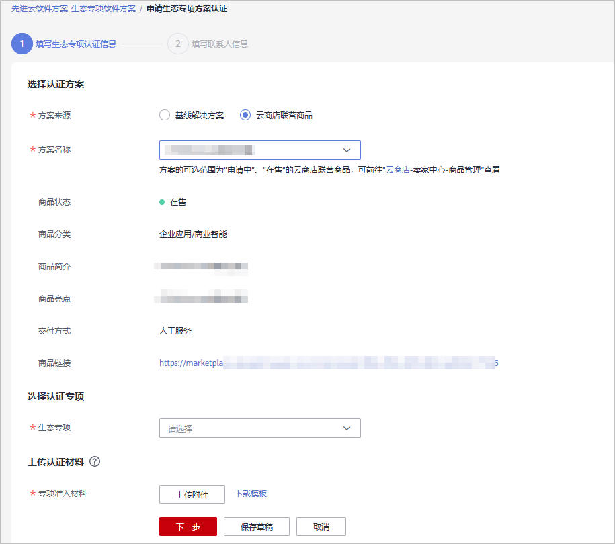Click the 商品分类 field label
615x544 pixels.
tap(54, 234)
